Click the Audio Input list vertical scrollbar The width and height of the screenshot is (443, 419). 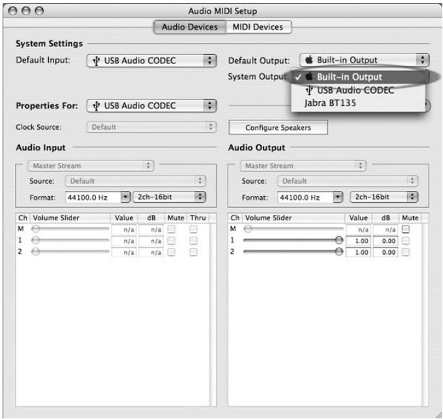click(x=213, y=315)
